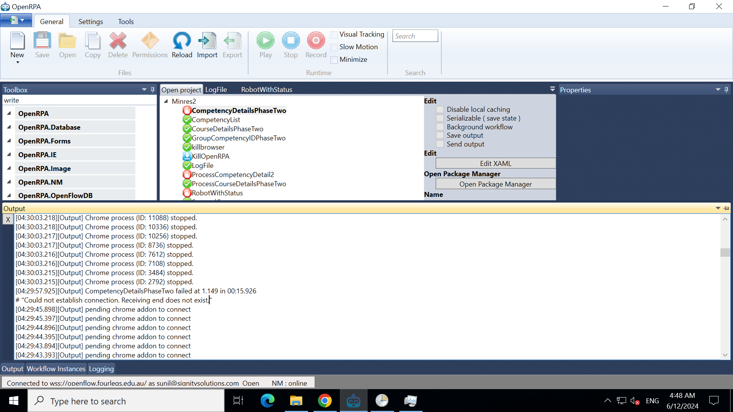Select the killbrowser workflow

[x=208, y=147]
